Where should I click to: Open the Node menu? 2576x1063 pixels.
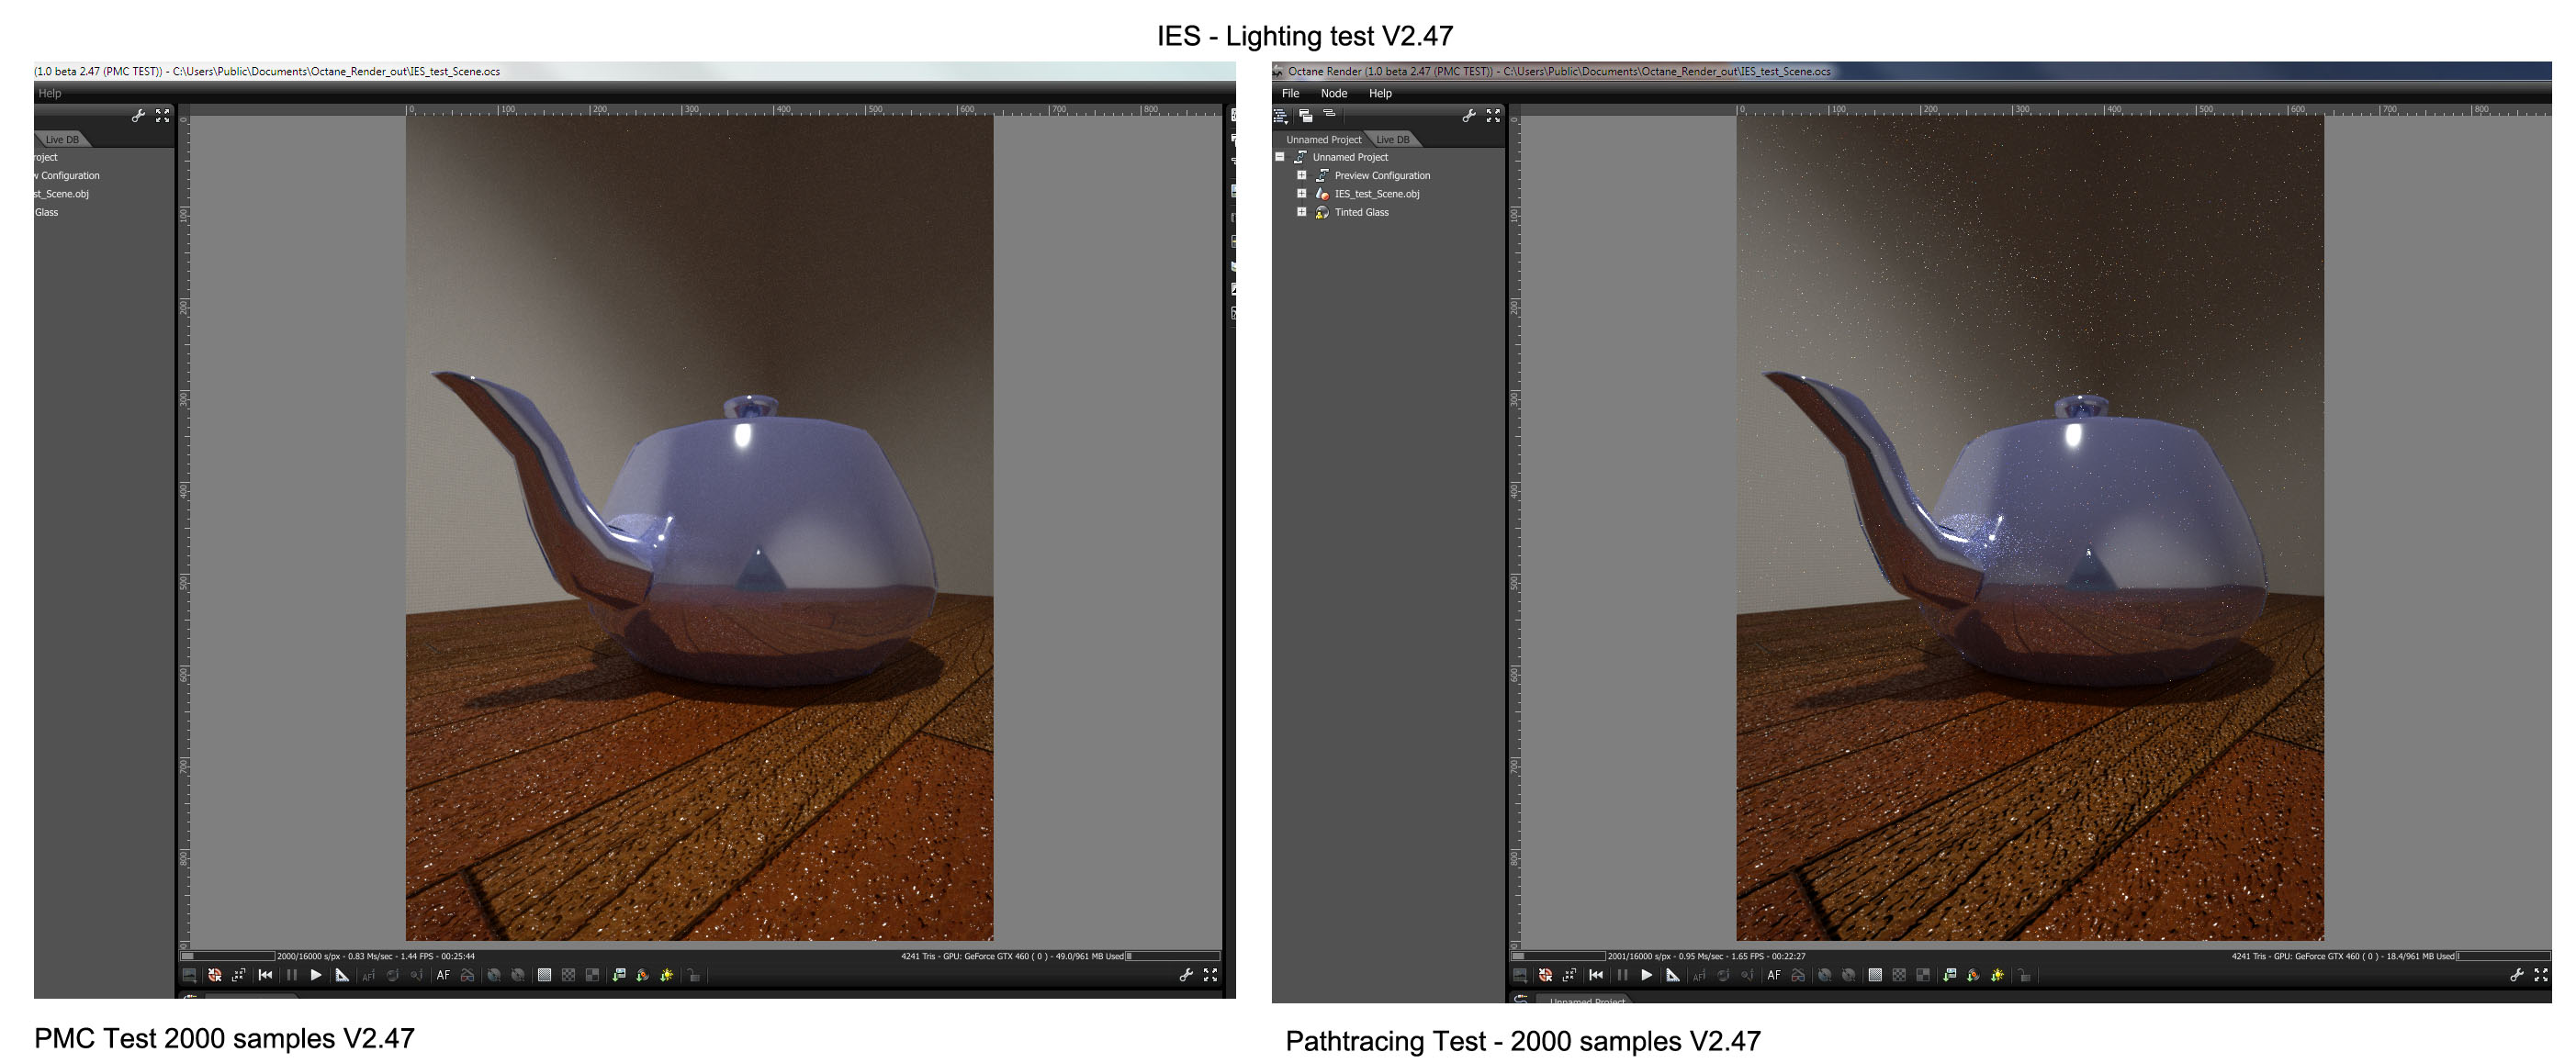(1333, 93)
